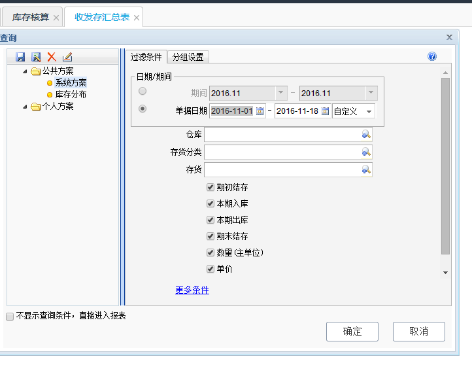
Task: Collapse the 公共方案 tree folder
Action: 25,71
